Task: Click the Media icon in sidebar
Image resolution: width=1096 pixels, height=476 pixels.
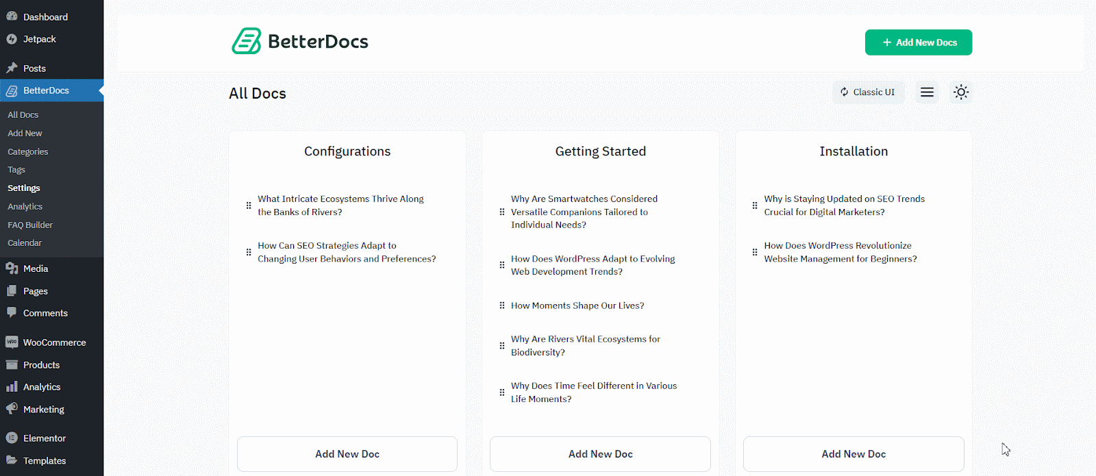Action: [x=12, y=268]
